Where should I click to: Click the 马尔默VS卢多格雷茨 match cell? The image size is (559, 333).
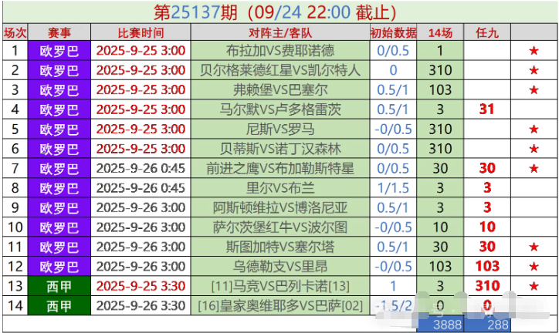tap(280, 109)
